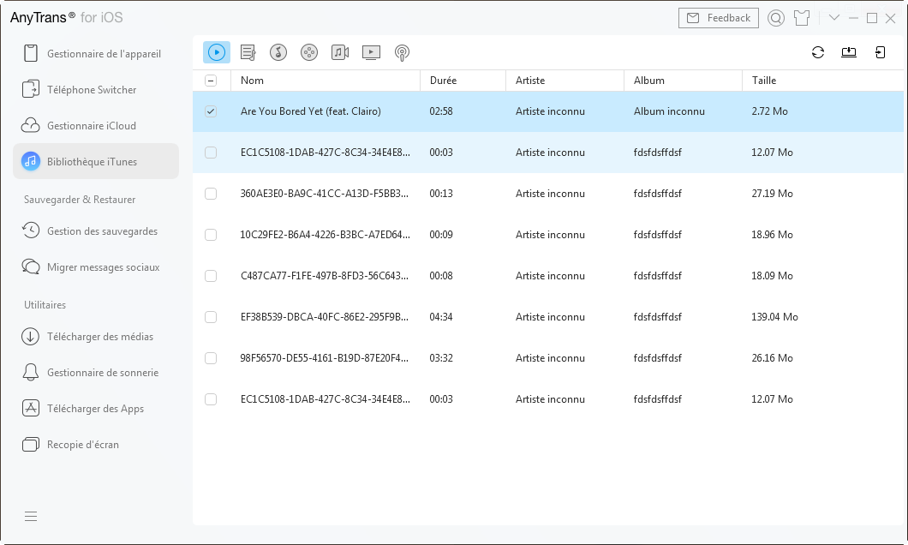Screen dimensions: 908x545
Task: Sort by the Nom column header
Action: point(326,81)
